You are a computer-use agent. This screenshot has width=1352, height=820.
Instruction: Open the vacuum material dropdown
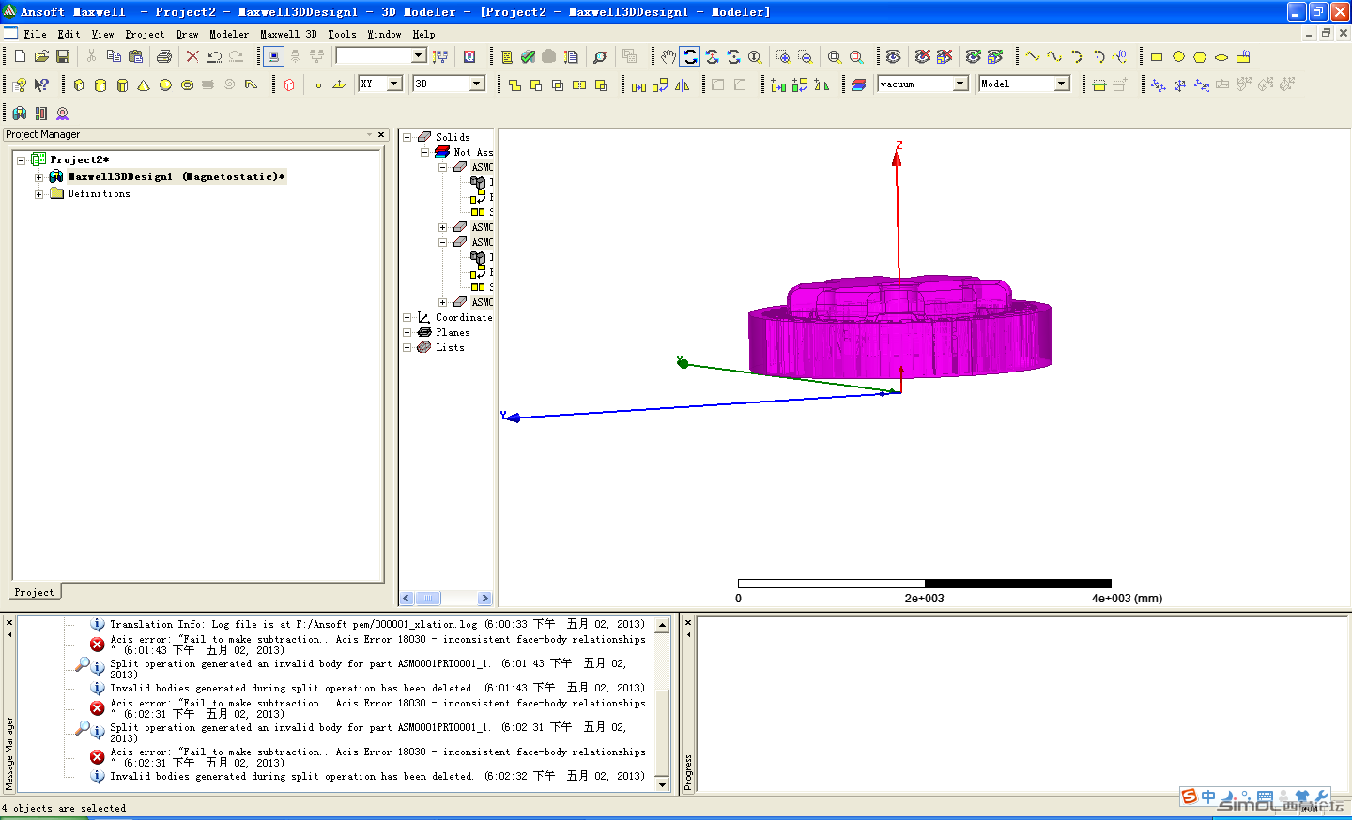pyautogui.click(x=960, y=84)
